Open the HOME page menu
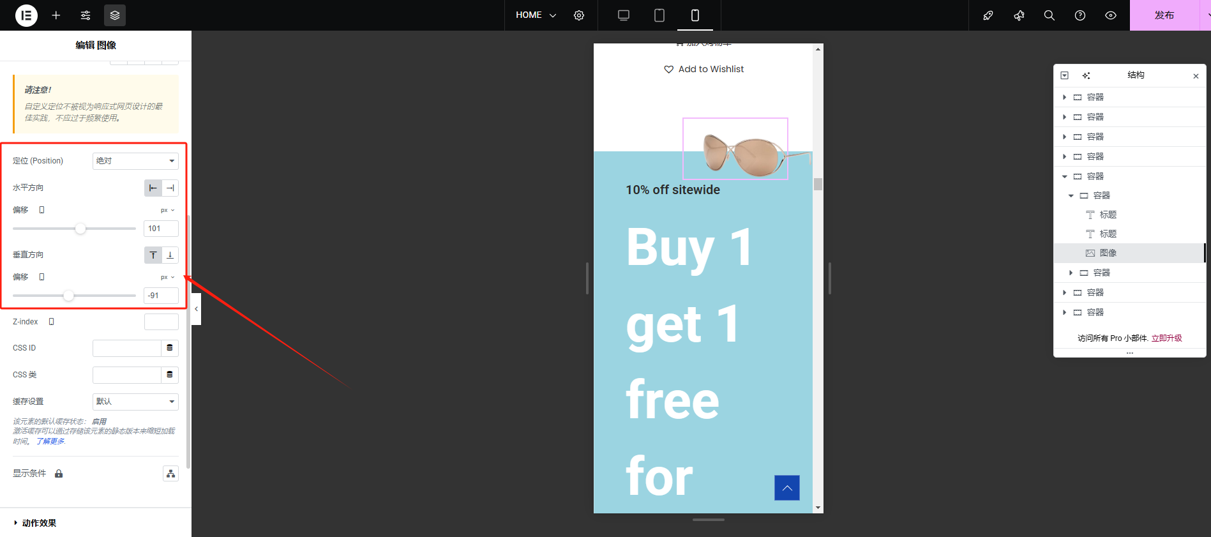Screen dimensions: 1211x537 tap(536, 15)
